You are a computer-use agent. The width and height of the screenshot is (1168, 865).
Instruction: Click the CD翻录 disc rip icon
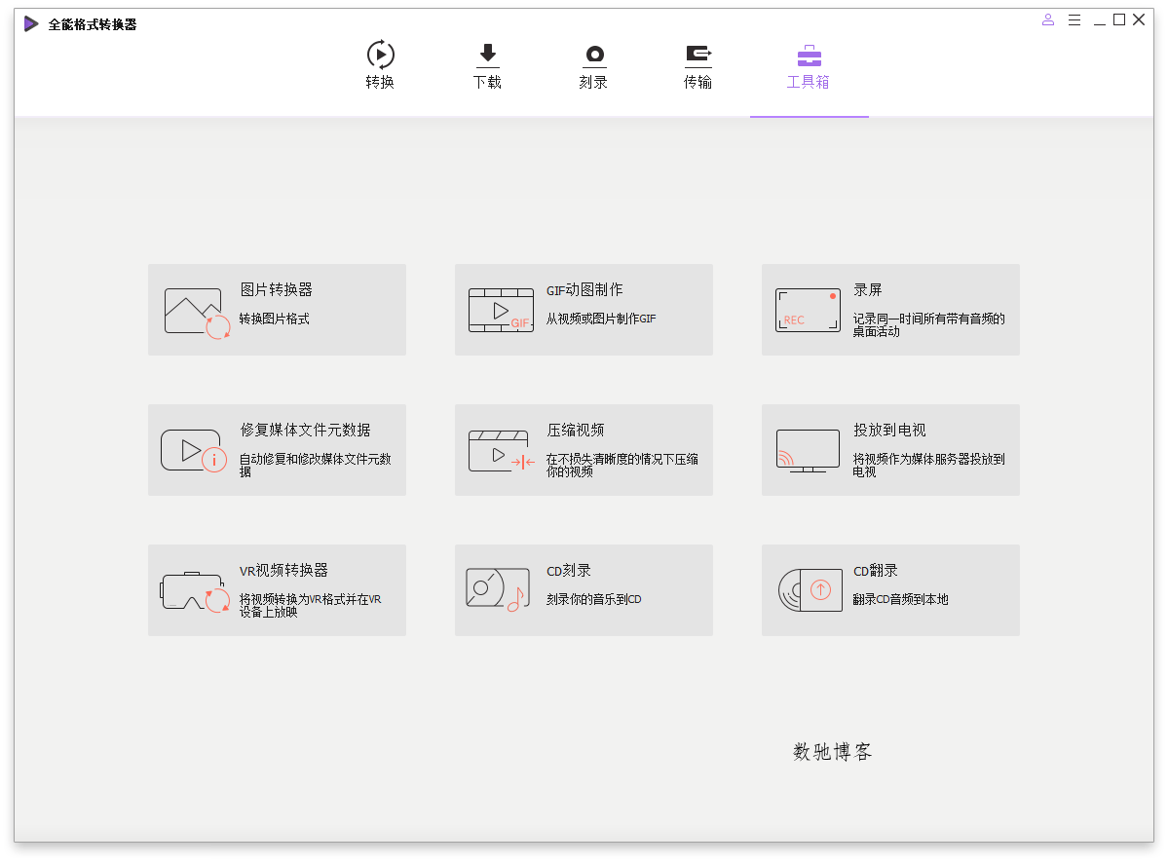[810, 590]
